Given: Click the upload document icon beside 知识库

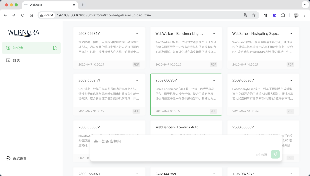Looking at the screenshot, I should point(55,48).
